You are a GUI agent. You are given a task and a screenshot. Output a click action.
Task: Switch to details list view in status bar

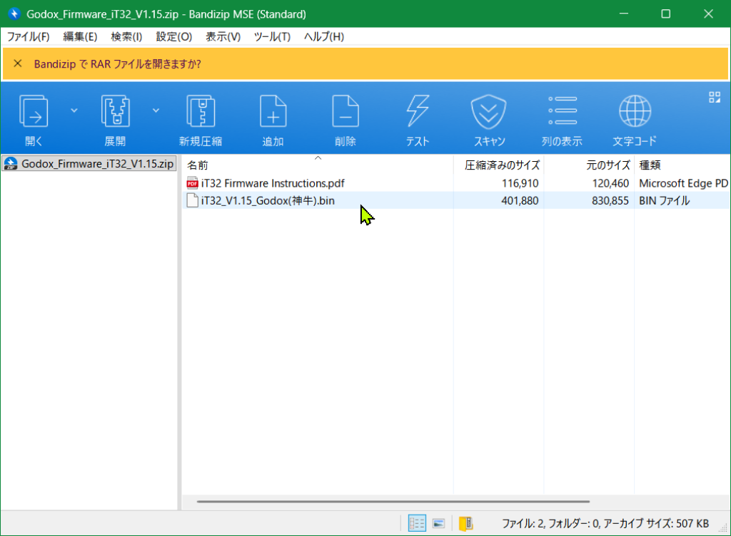pyautogui.click(x=417, y=524)
